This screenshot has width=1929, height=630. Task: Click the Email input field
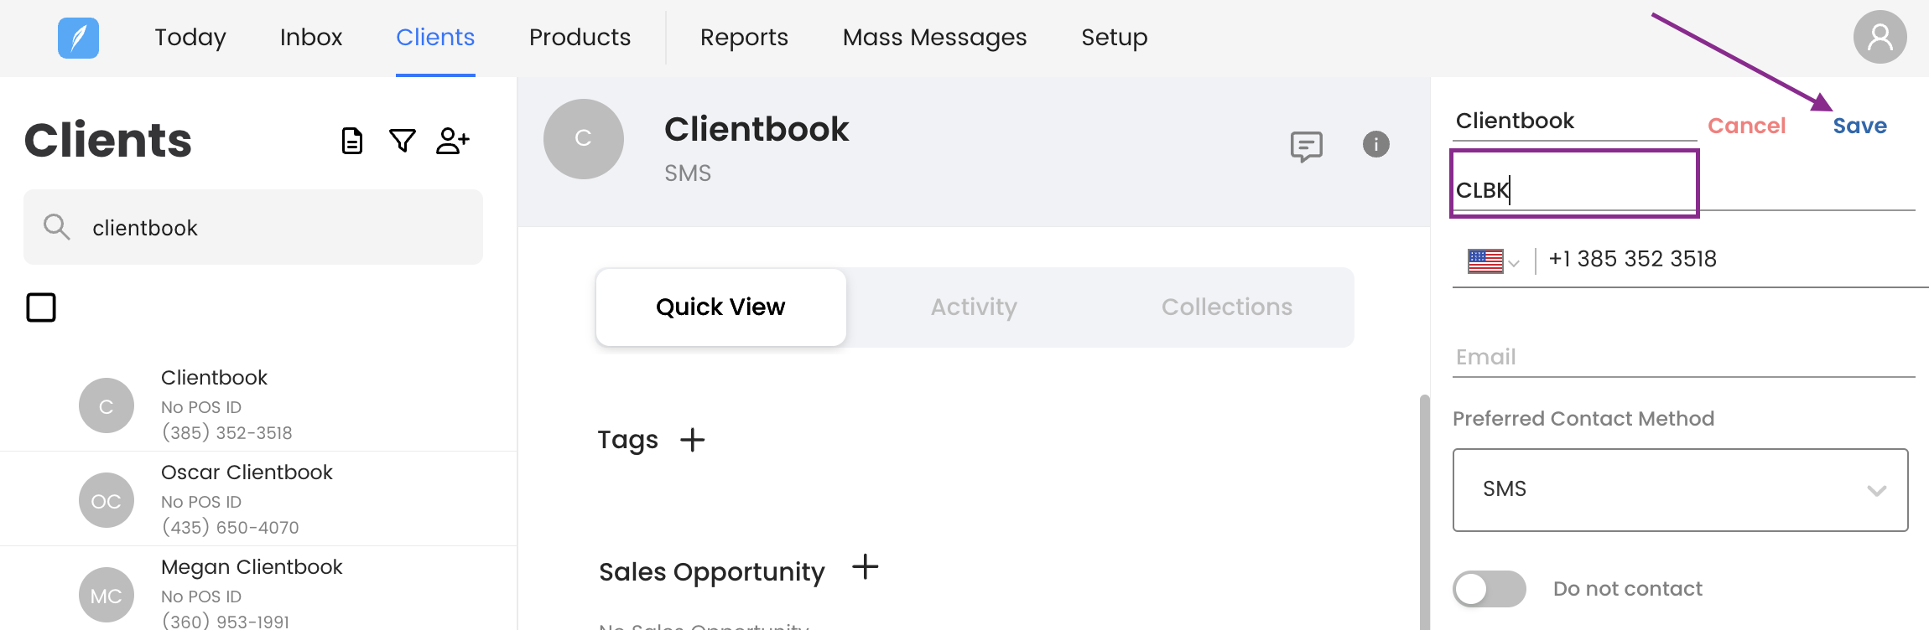[1682, 358]
